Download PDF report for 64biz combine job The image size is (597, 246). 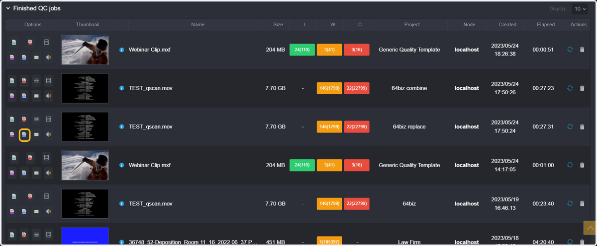point(24,80)
